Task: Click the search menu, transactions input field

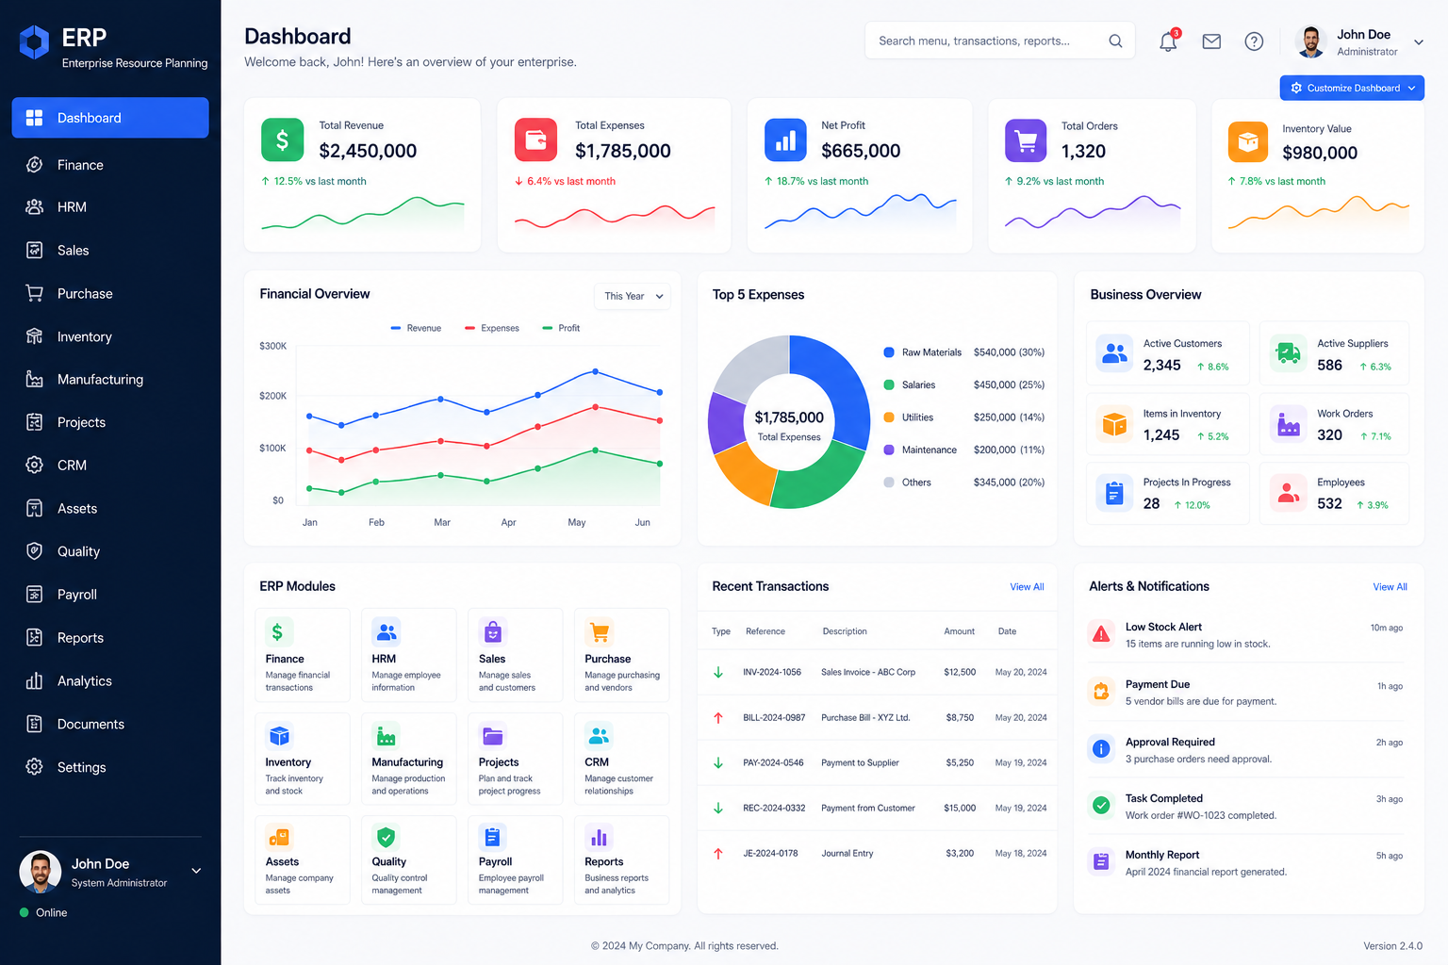Action: 999,41
